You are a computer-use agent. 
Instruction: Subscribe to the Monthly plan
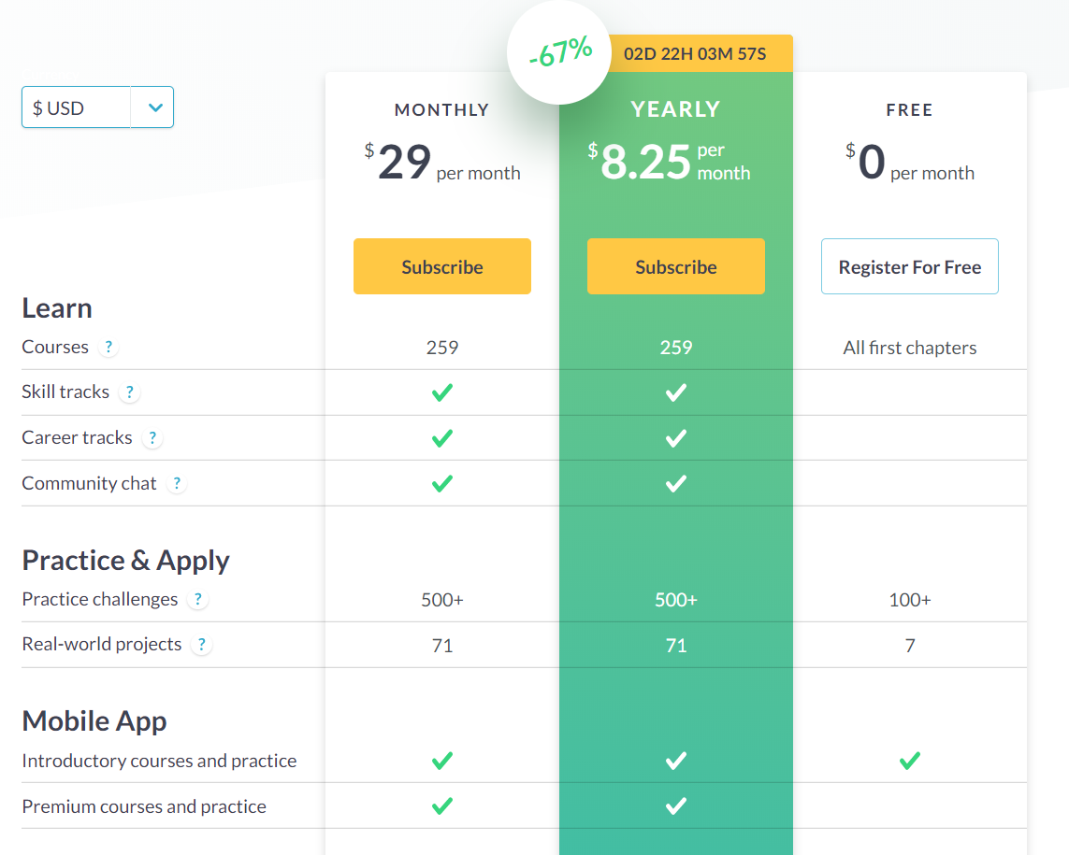point(441,266)
